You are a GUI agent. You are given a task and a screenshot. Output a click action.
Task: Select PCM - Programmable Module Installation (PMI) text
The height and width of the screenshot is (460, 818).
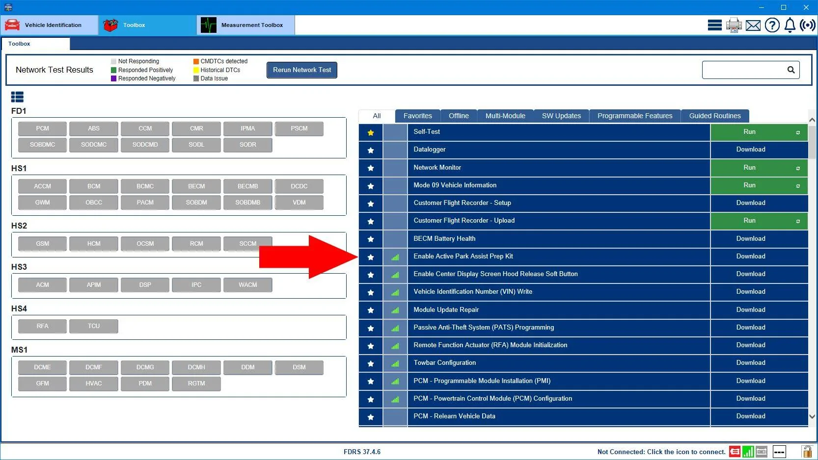(482, 381)
